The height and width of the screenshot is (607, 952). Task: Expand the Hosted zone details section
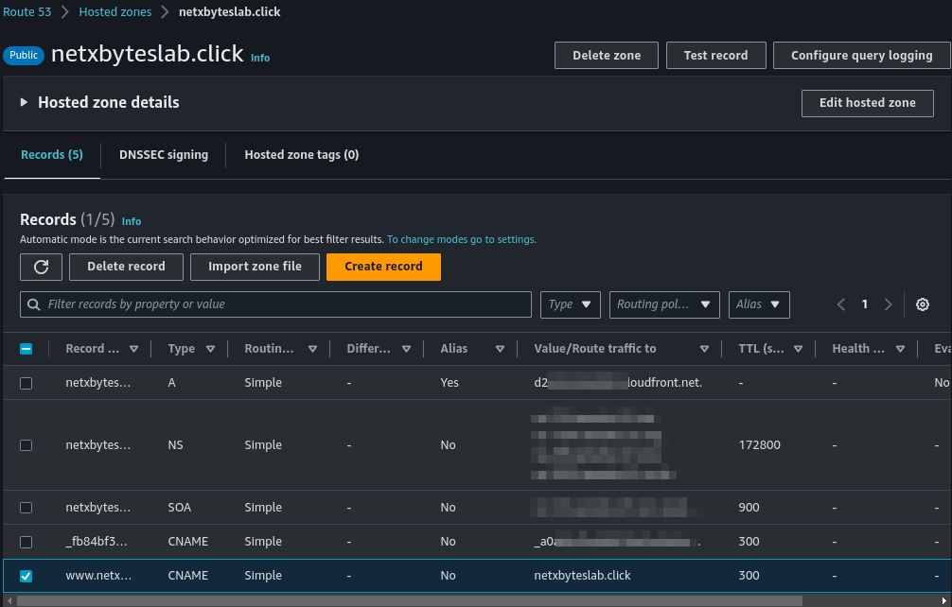pos(25,103)
